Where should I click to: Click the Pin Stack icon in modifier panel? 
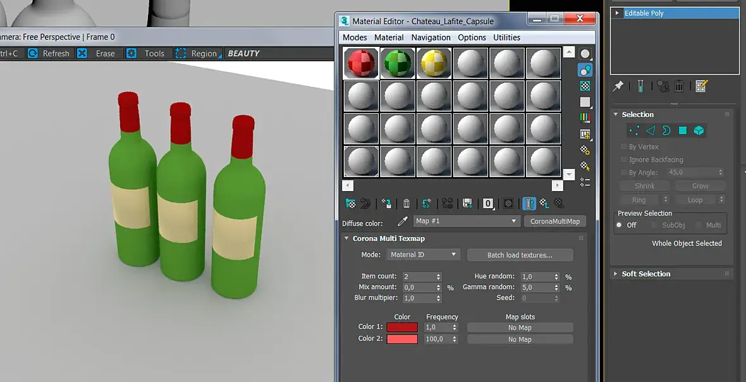618,85
